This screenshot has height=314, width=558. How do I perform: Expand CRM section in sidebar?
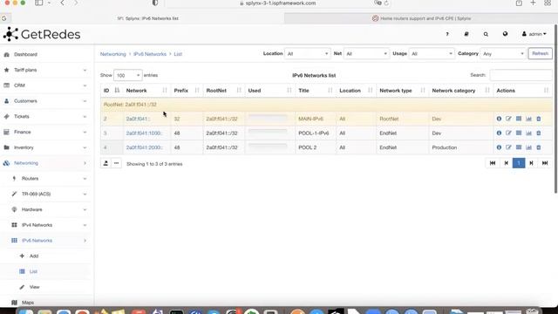[x=45, y=85]
